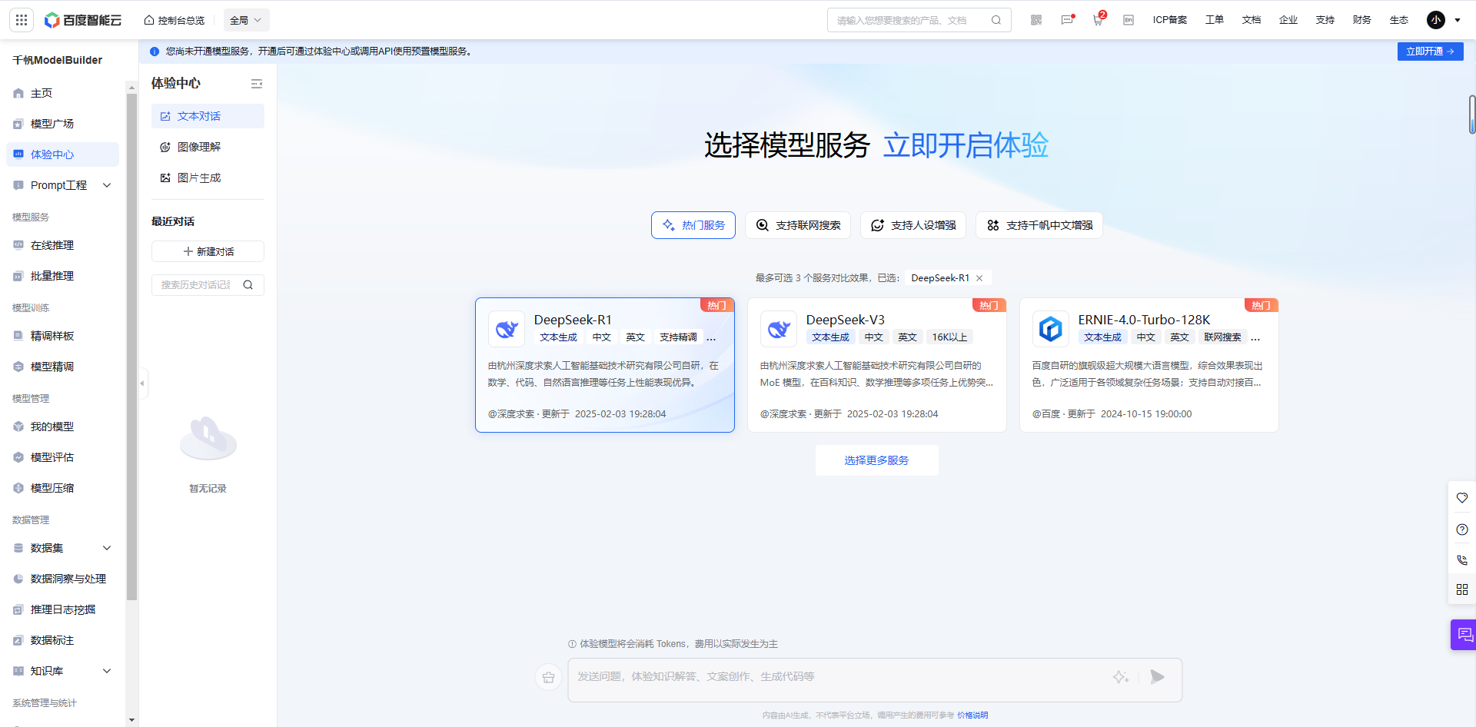
Task: Open 在线推理 in the sidebar
Action: 62,245
